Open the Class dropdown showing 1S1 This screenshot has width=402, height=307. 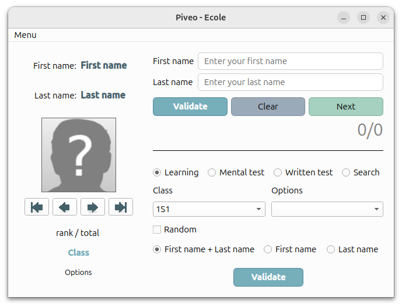(x=209, y=209)
